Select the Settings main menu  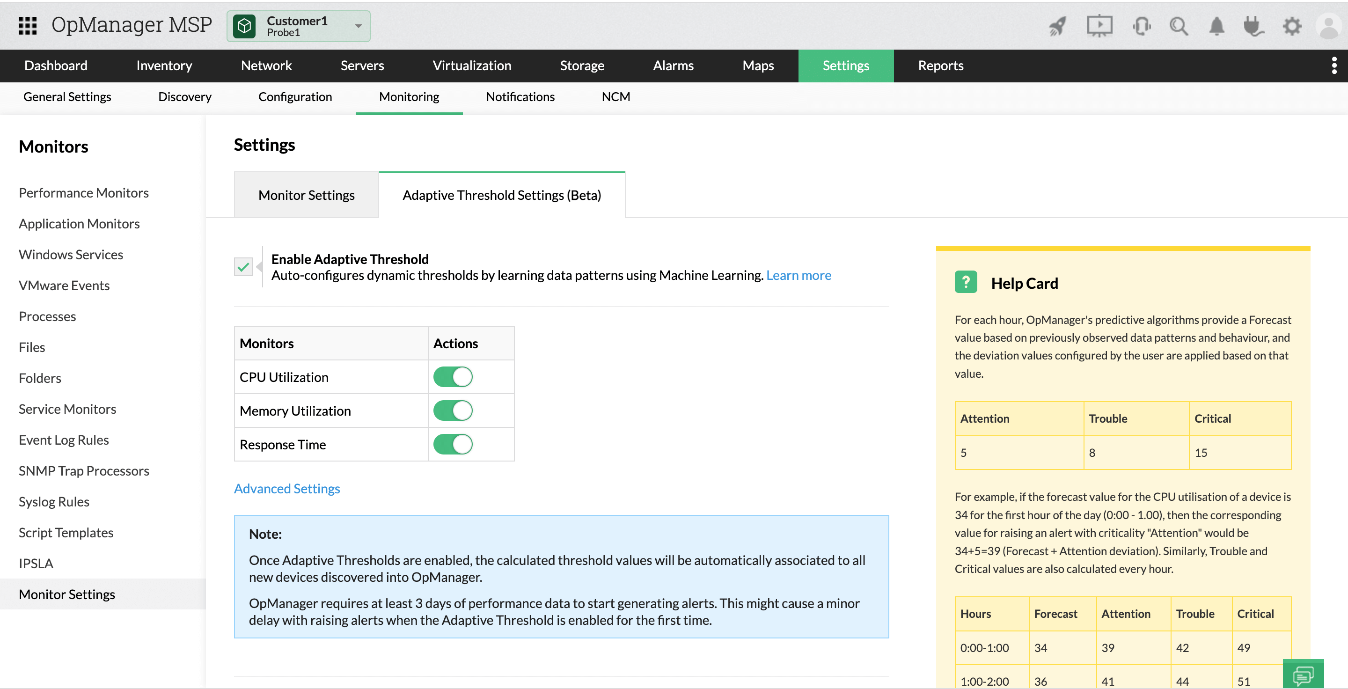pos(846,66)
